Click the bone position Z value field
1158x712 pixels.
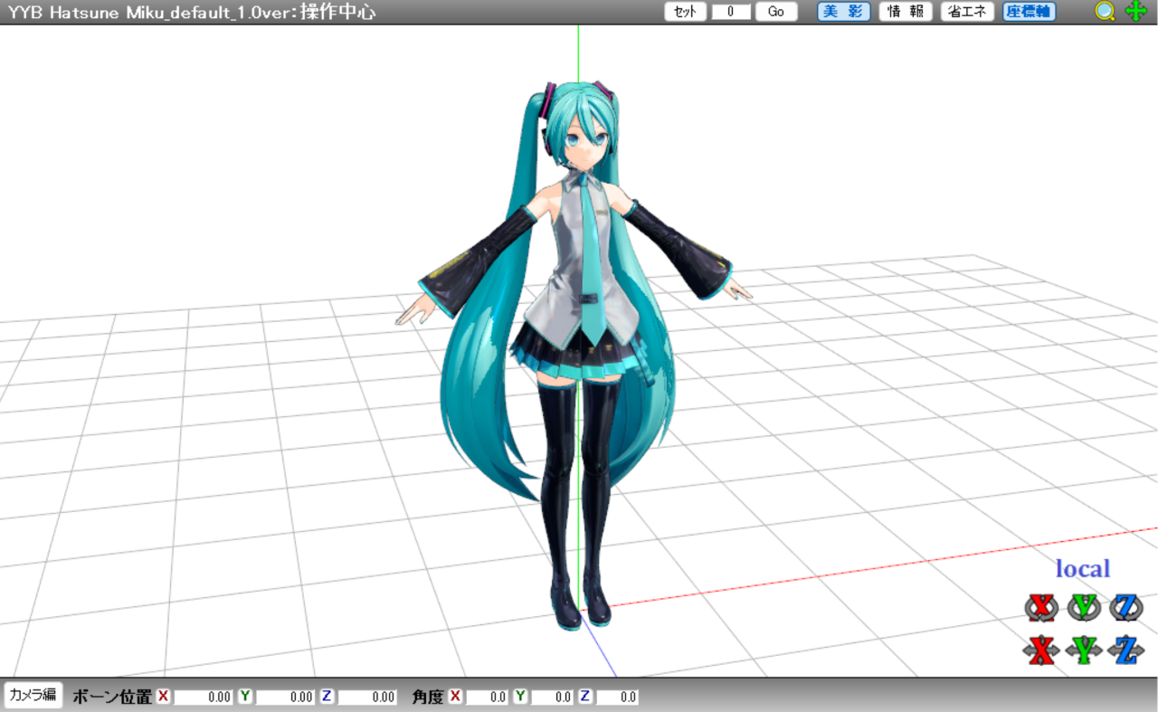click(x=368, y=697)
